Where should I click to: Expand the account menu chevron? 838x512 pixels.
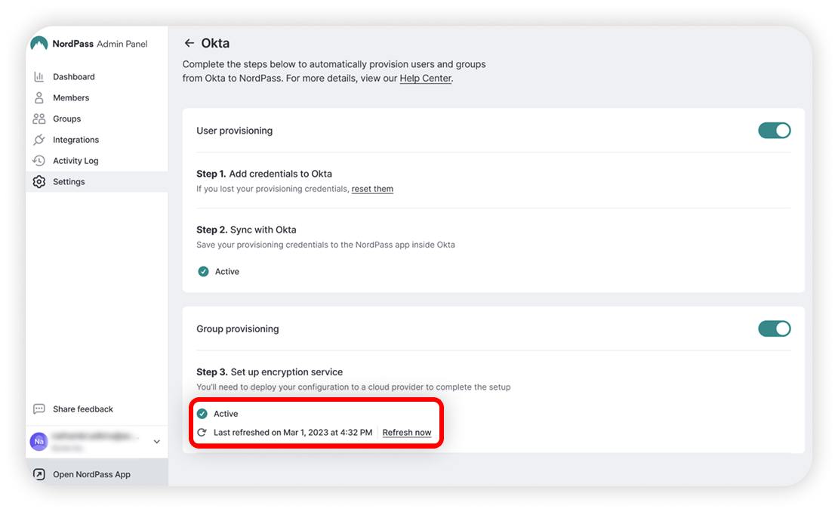156,442
